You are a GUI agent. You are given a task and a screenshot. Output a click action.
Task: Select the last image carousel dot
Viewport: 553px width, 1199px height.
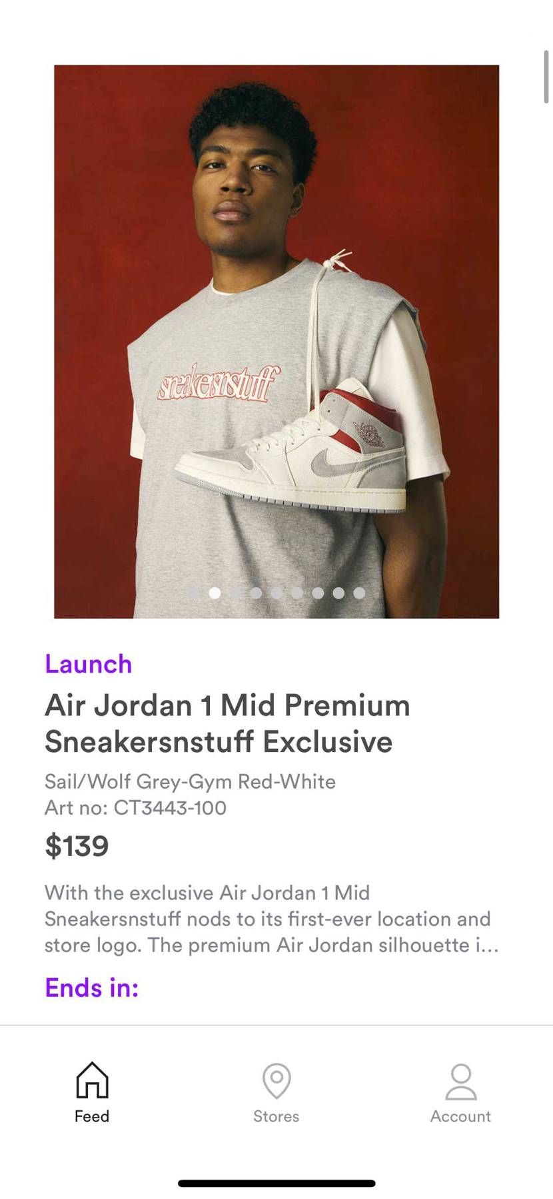coord(359,592)
